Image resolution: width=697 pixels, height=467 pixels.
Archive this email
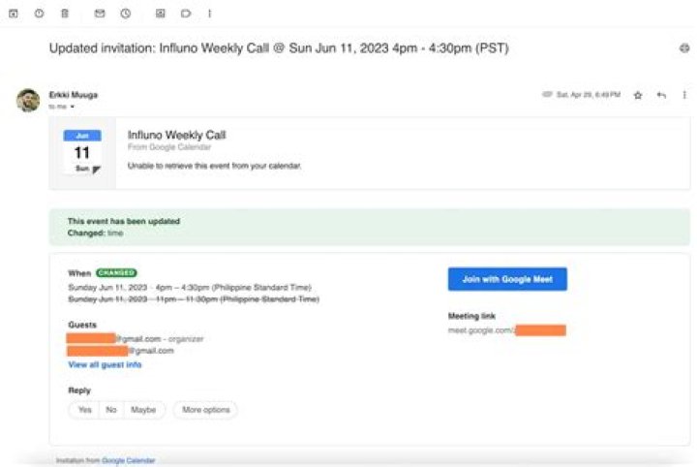(14, 14)
